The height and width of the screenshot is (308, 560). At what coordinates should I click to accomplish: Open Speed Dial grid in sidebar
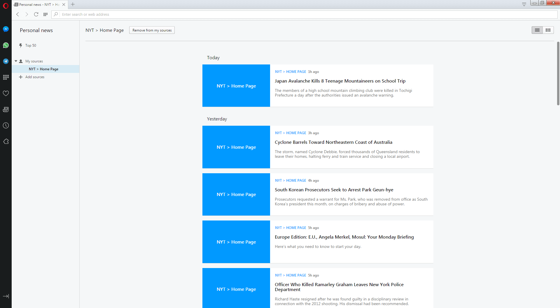click(x=6, y=77)
